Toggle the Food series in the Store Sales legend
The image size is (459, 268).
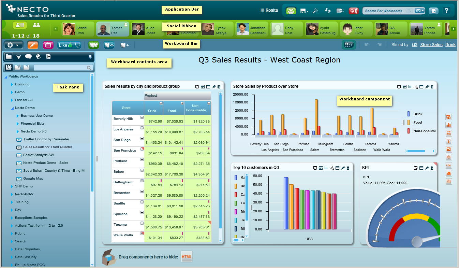[x=415, y=123]
